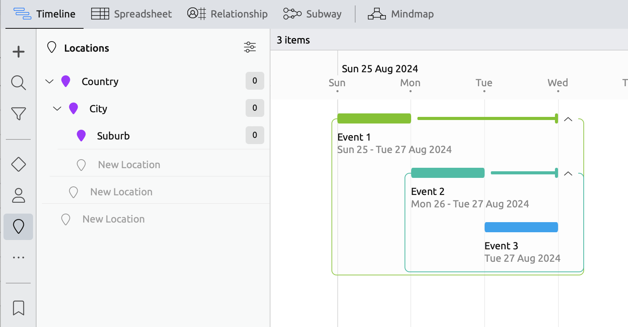Open the Mindmap view tab
The image size is (628, 327).
pos(401,14)
